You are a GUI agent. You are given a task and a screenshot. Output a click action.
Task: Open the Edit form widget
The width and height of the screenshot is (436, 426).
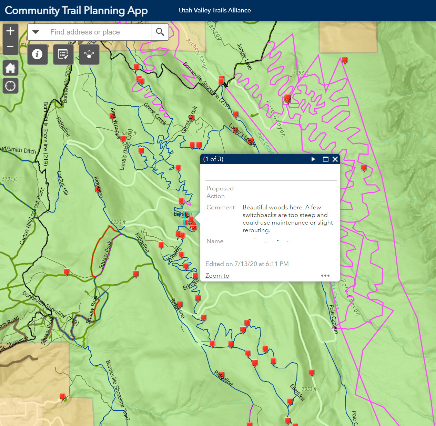point(63,54)
